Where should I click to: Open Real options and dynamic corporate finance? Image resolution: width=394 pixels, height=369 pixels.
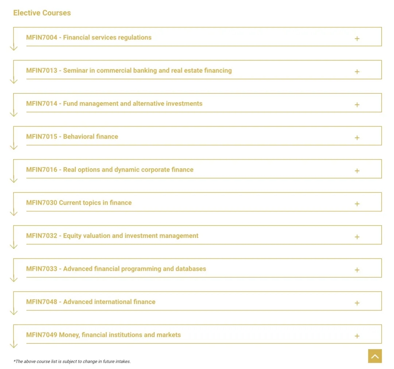point(110,170)
